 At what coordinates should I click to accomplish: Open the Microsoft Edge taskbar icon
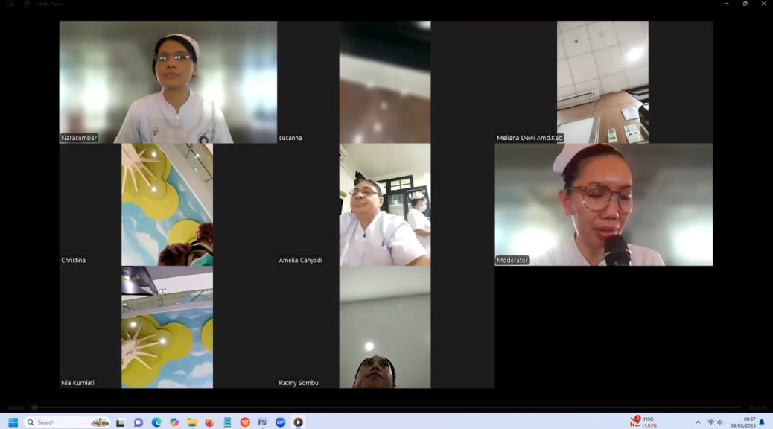pos(156,422)
